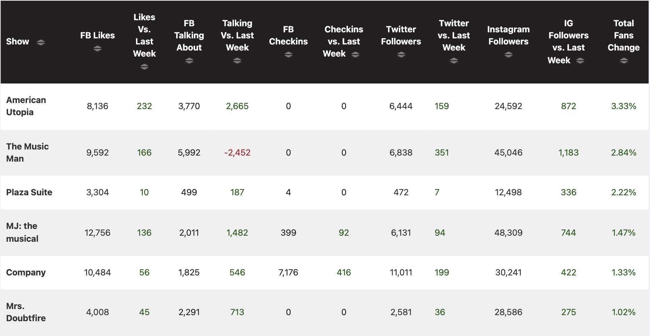The height and width of the screenshot is (336, 650).
Task: Sort by FB Talking About arrow icon
Action: [189, 61]
